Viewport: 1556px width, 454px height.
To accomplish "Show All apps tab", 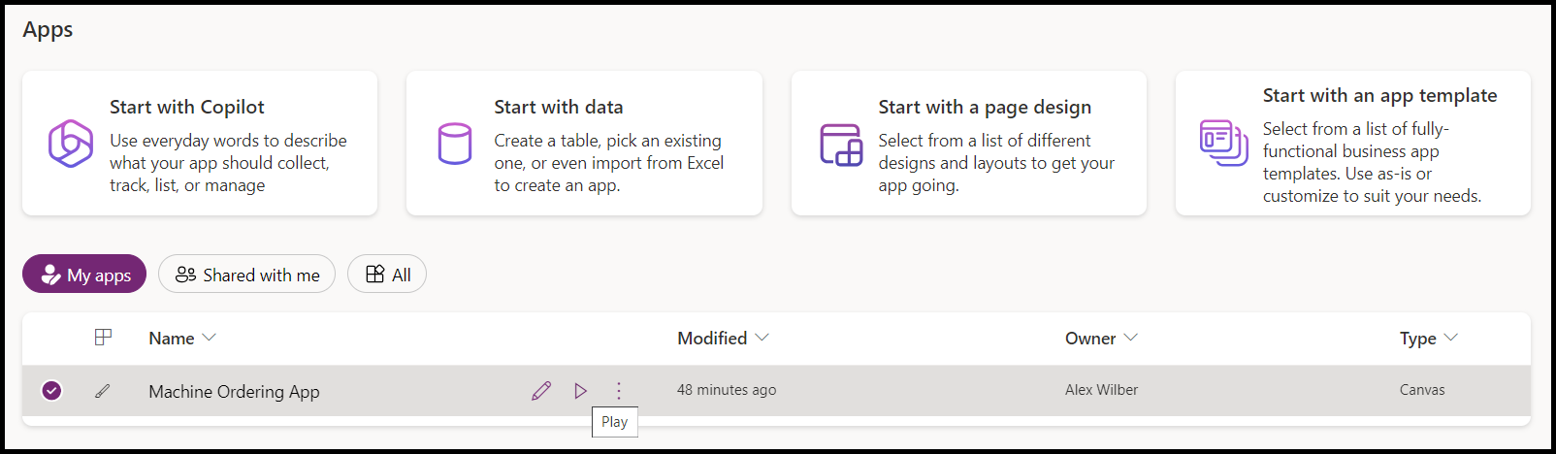I will [387, 275].
